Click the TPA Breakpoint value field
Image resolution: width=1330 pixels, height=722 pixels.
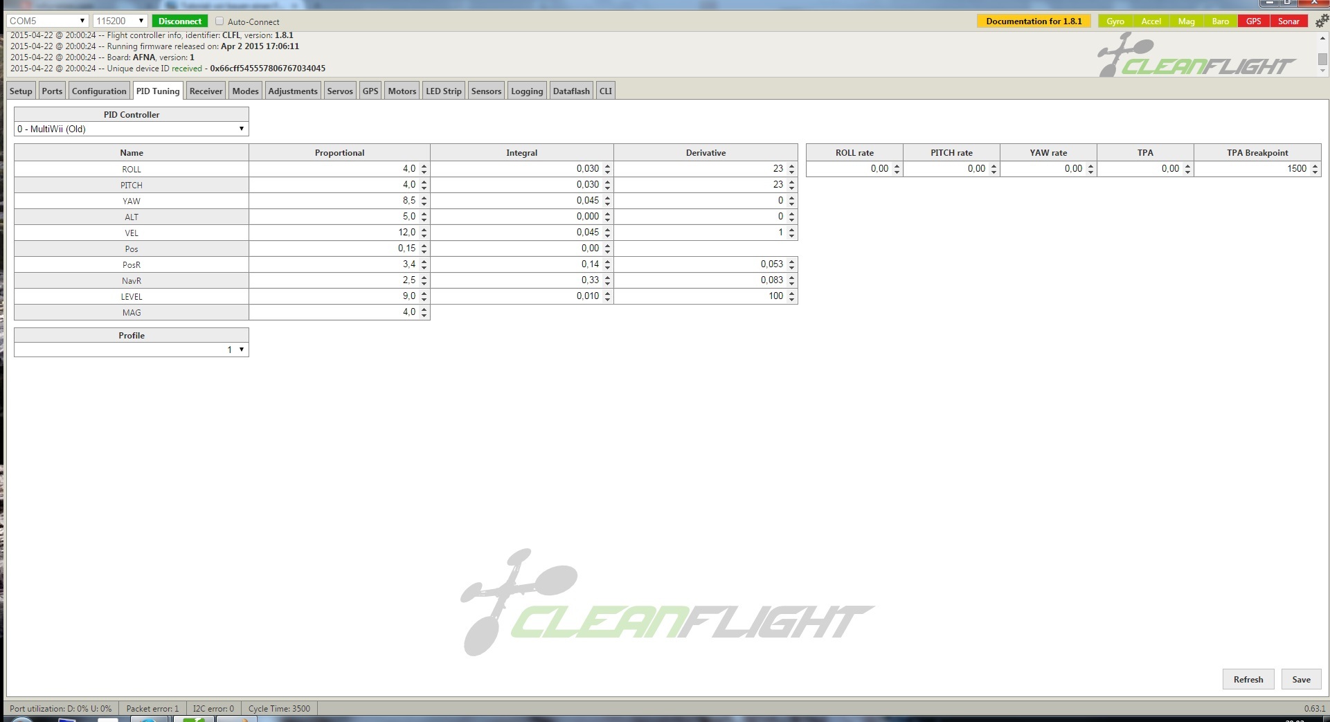[1257, 168]
